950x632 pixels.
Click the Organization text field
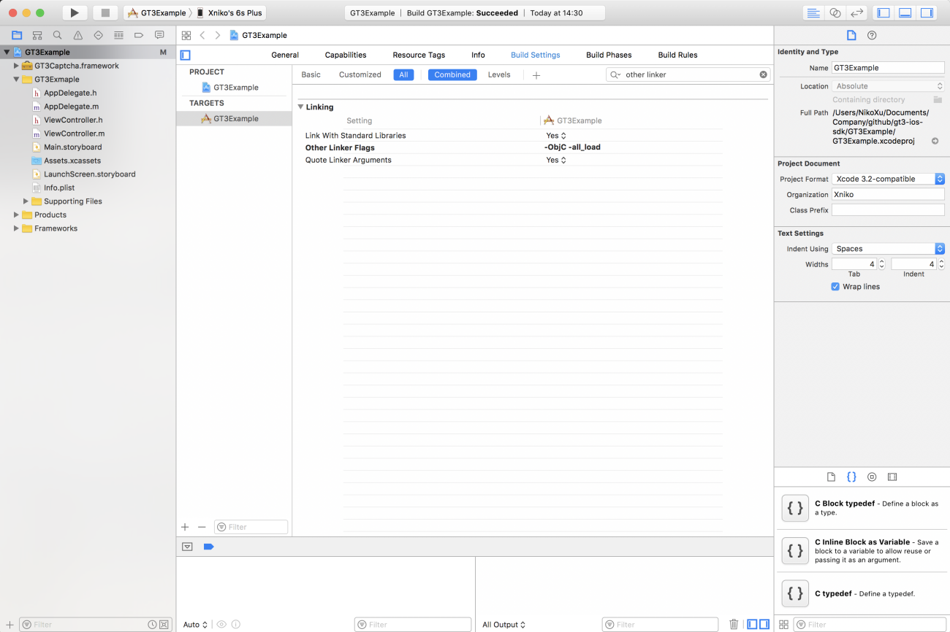coord(888,195)
